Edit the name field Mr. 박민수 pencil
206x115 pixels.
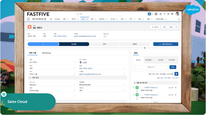tap(74, 62)
